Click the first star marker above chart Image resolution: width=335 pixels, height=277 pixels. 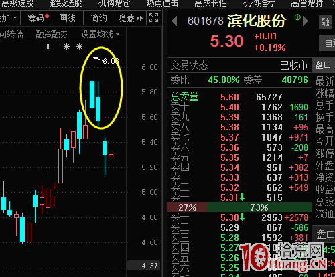pyautogui.click(x=66, y=47)
